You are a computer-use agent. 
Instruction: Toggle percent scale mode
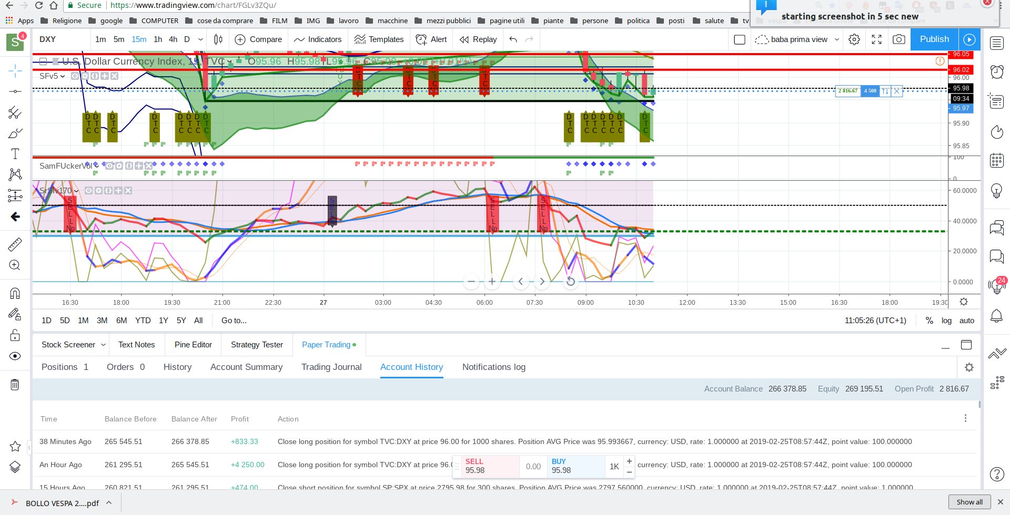tap(930, 321)
